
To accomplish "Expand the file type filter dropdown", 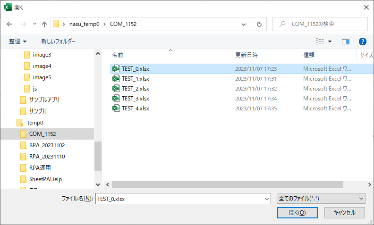I will (320, 199).
